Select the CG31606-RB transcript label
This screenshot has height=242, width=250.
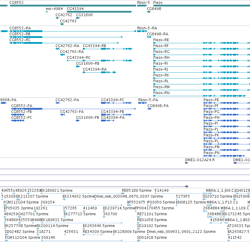(x=88, y=64)
